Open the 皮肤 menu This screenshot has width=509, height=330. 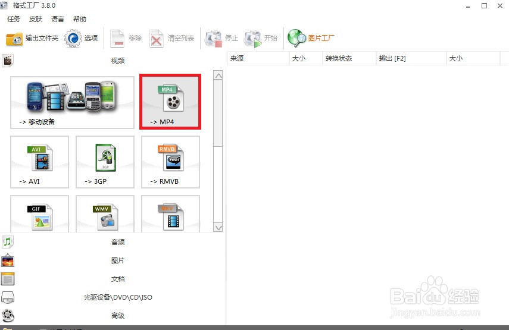tap(36, 19)
